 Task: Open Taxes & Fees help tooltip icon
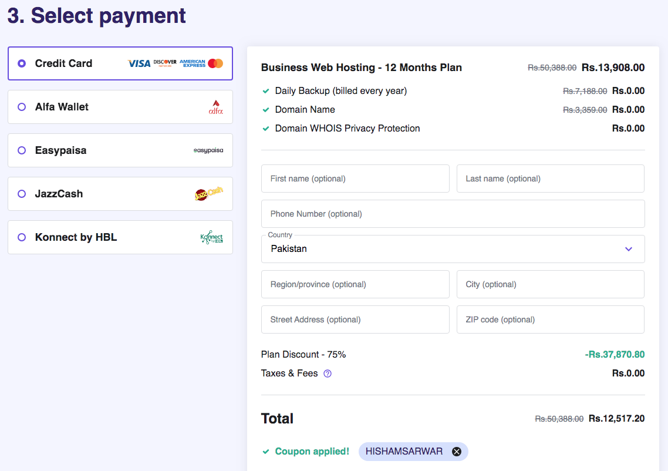coord(328,374)
